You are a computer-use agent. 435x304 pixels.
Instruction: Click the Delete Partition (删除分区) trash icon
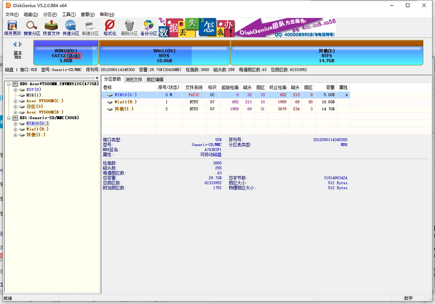(x=129, y=28)
